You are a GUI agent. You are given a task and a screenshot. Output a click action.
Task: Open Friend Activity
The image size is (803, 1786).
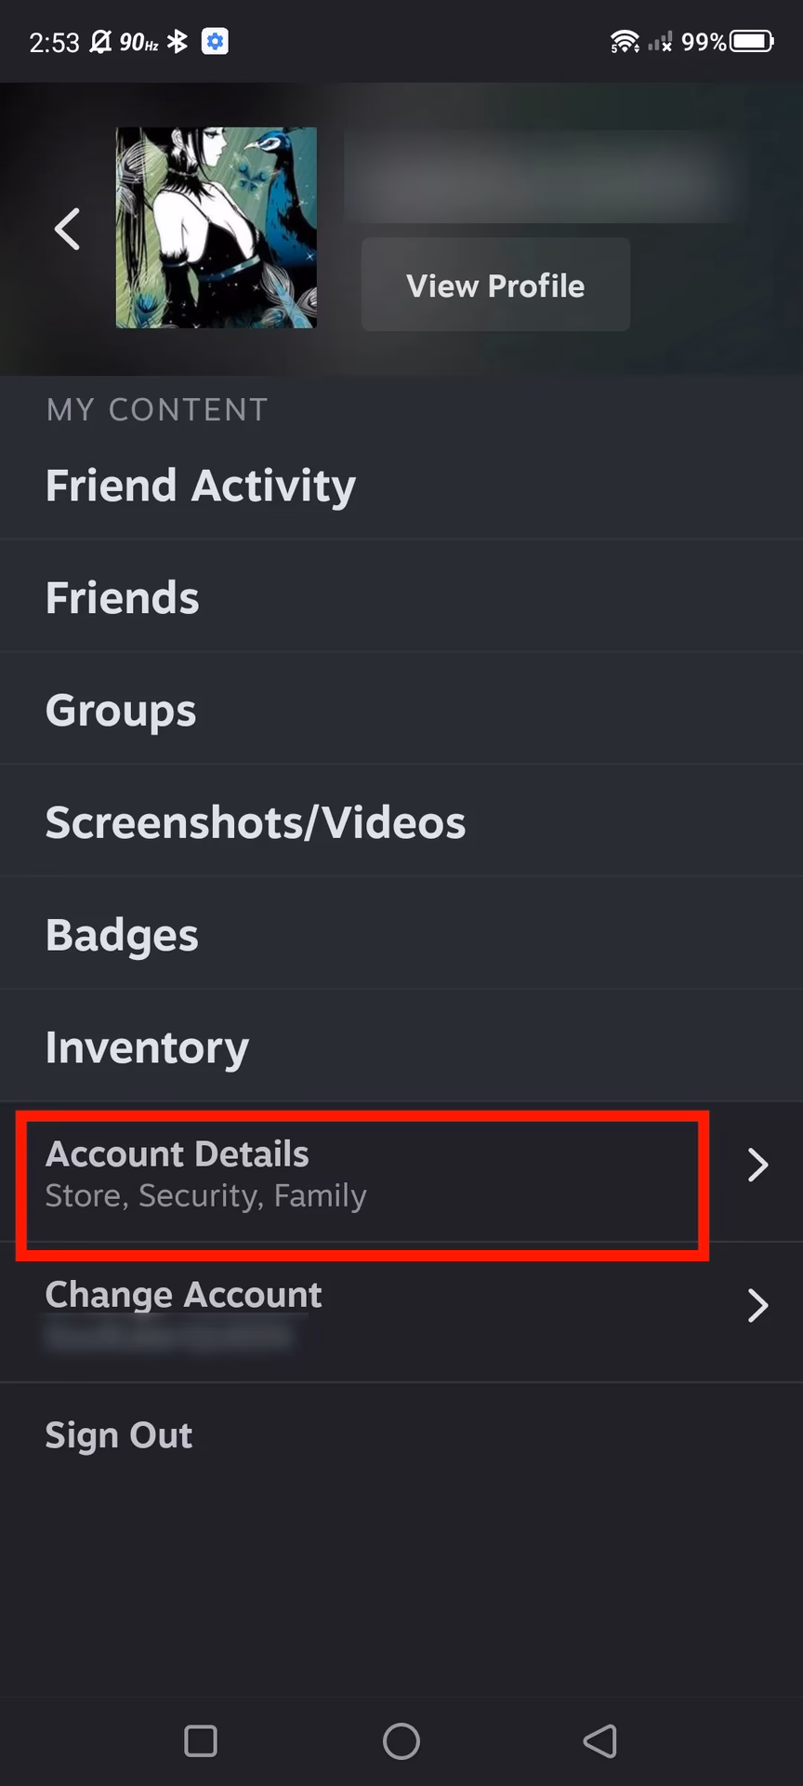tap(200, 485)
